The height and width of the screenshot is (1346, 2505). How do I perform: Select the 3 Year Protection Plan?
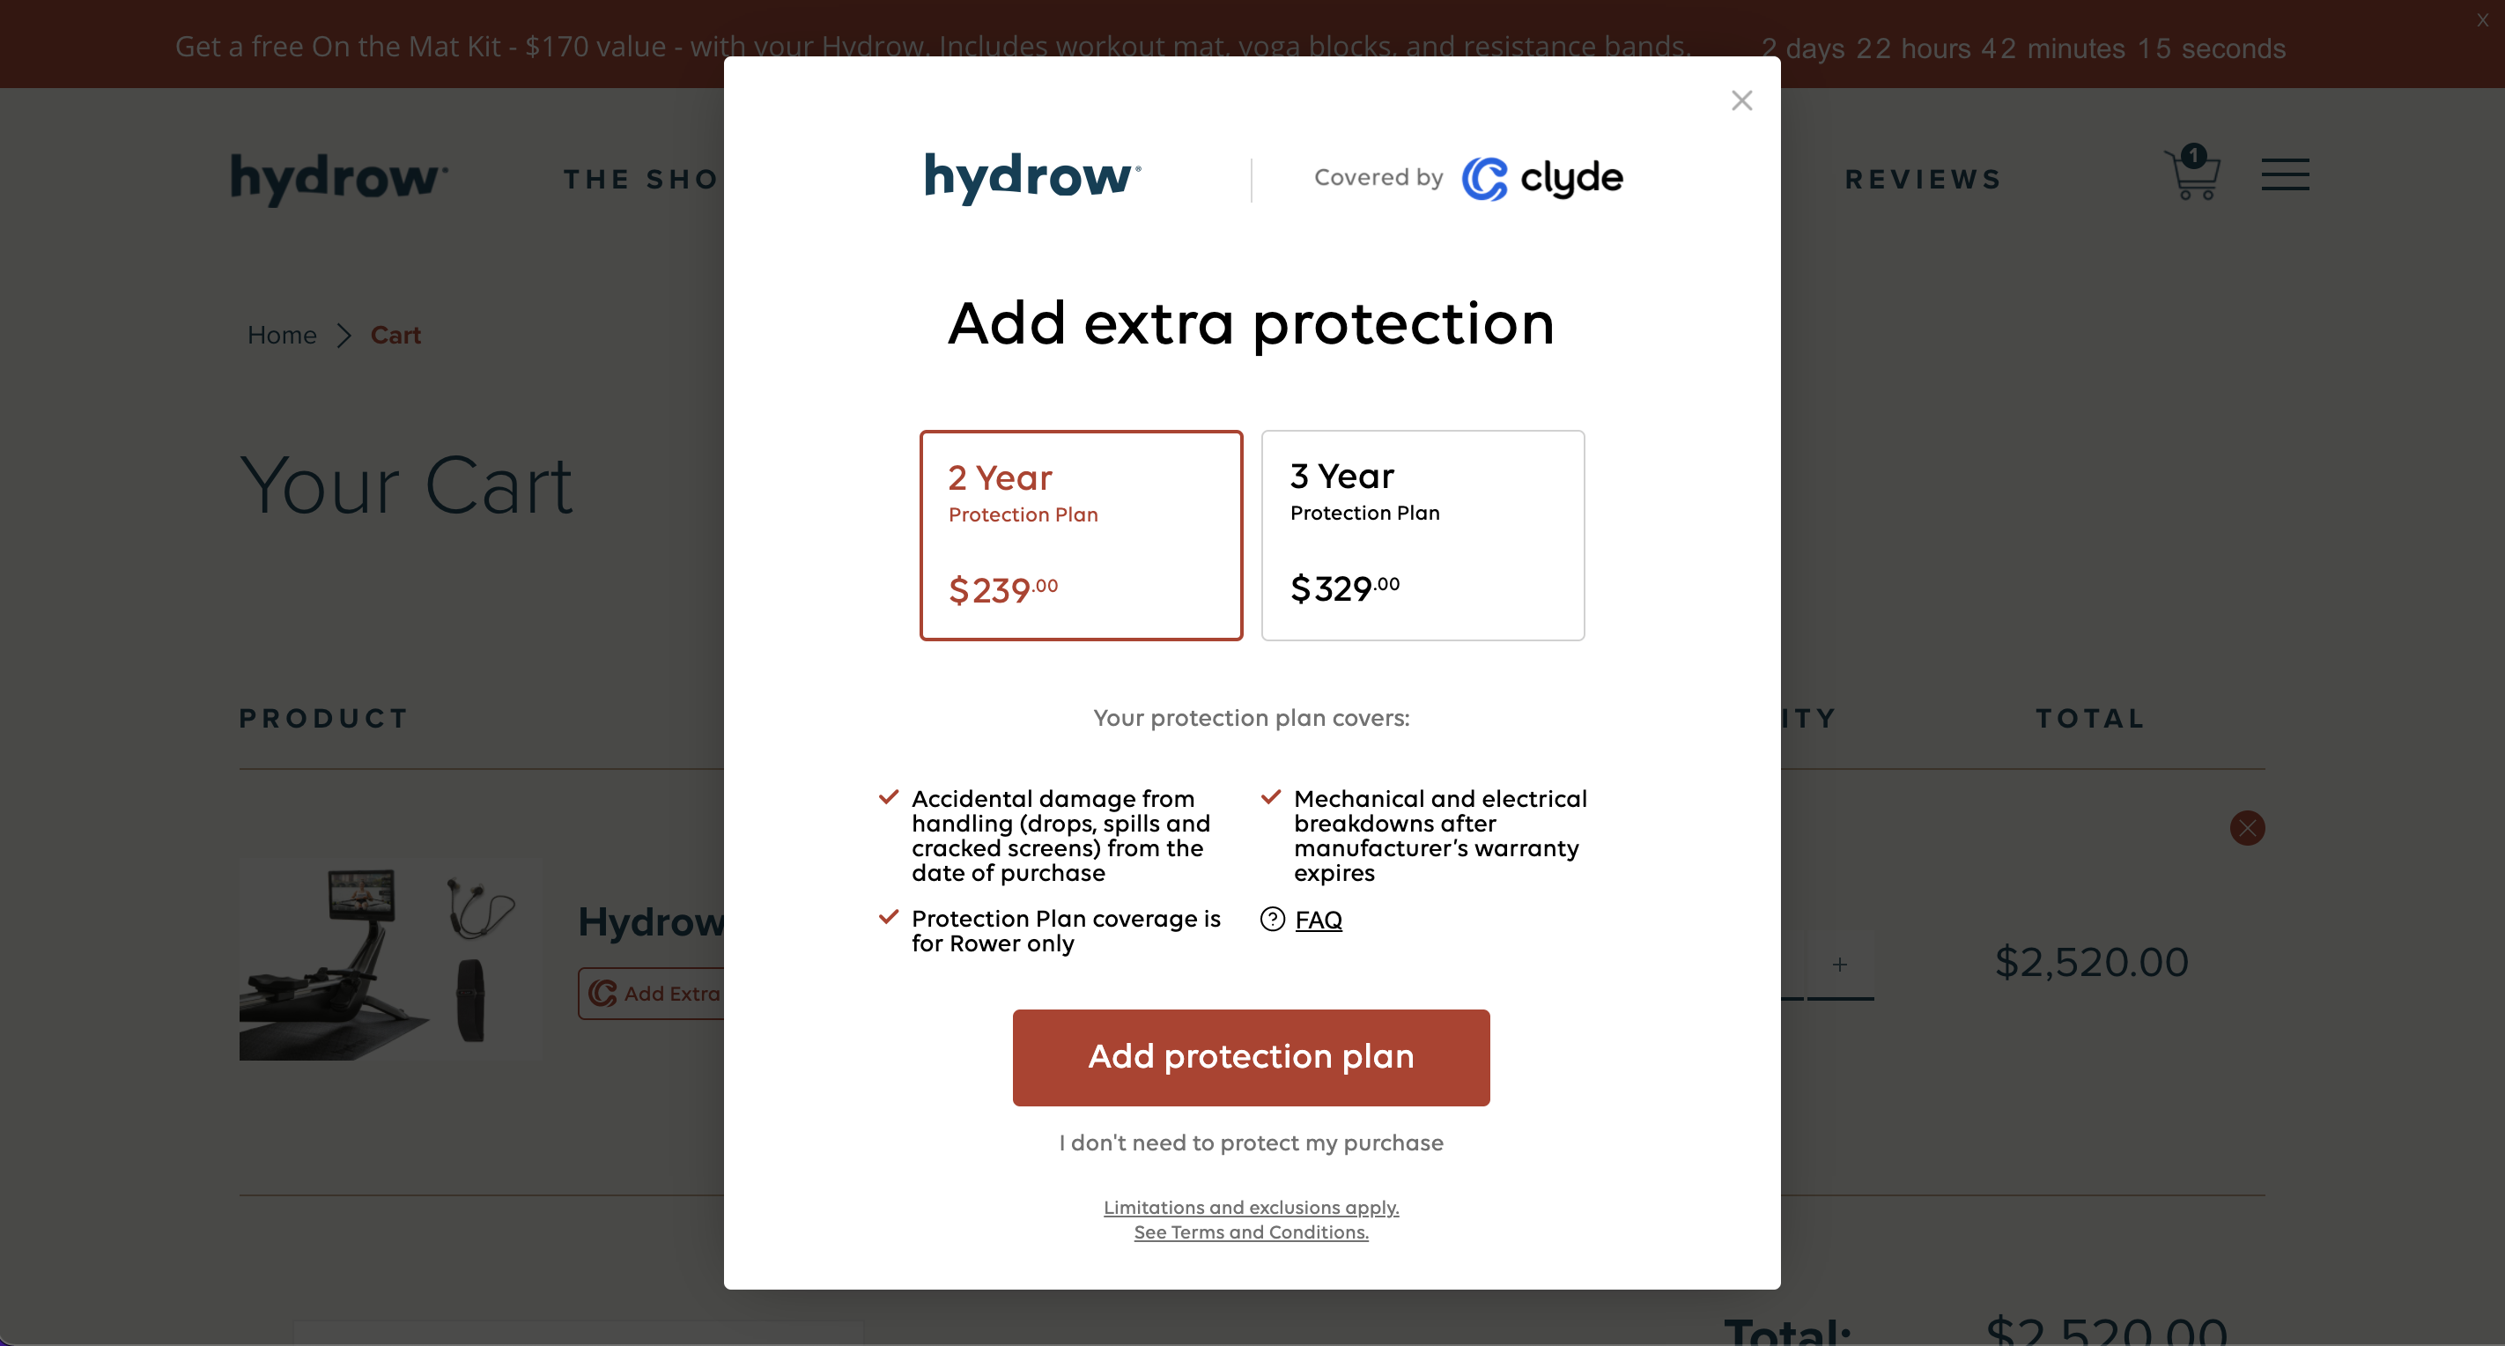tap(1422, 535)
